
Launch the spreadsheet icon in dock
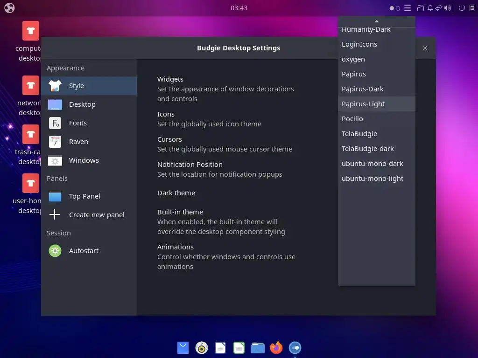239,347
